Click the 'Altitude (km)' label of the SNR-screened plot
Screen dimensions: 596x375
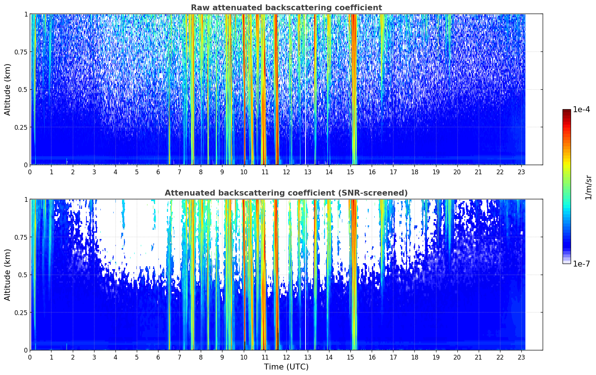[8, 275]
